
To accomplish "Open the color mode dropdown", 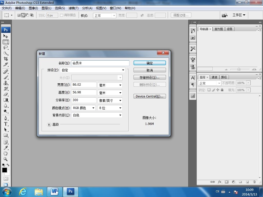I will click(83, 108).
